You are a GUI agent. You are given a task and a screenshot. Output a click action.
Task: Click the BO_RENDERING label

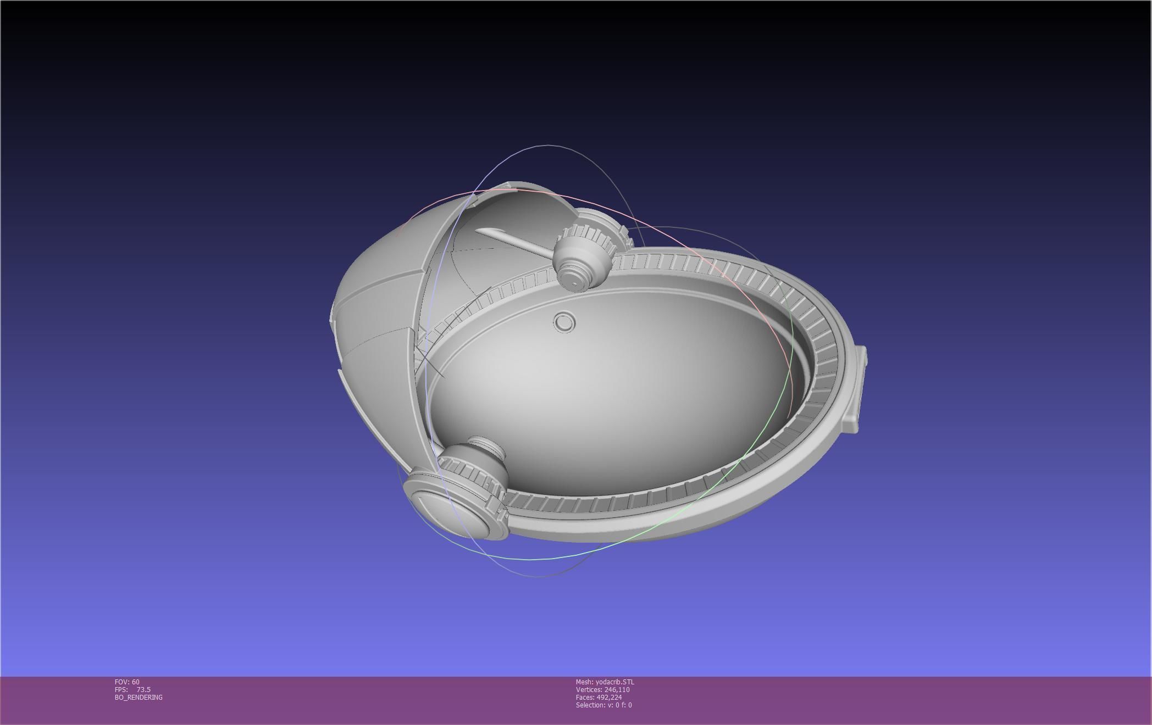[x=139, y=697]
